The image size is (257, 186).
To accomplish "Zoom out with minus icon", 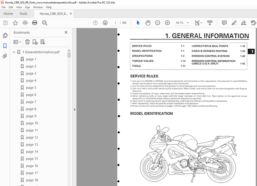I will 158,23.
